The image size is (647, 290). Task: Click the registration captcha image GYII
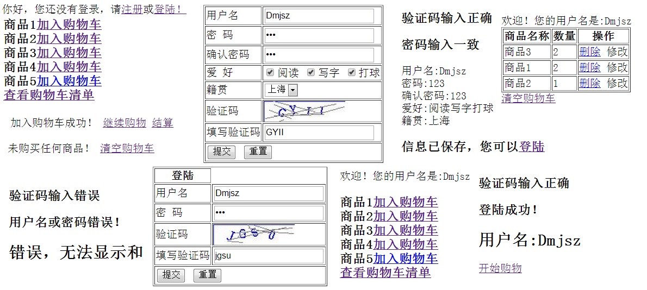point(304,110)
